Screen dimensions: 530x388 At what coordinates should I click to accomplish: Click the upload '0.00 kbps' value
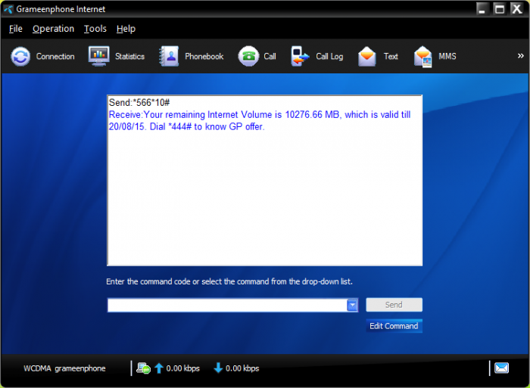pos(183,368)
